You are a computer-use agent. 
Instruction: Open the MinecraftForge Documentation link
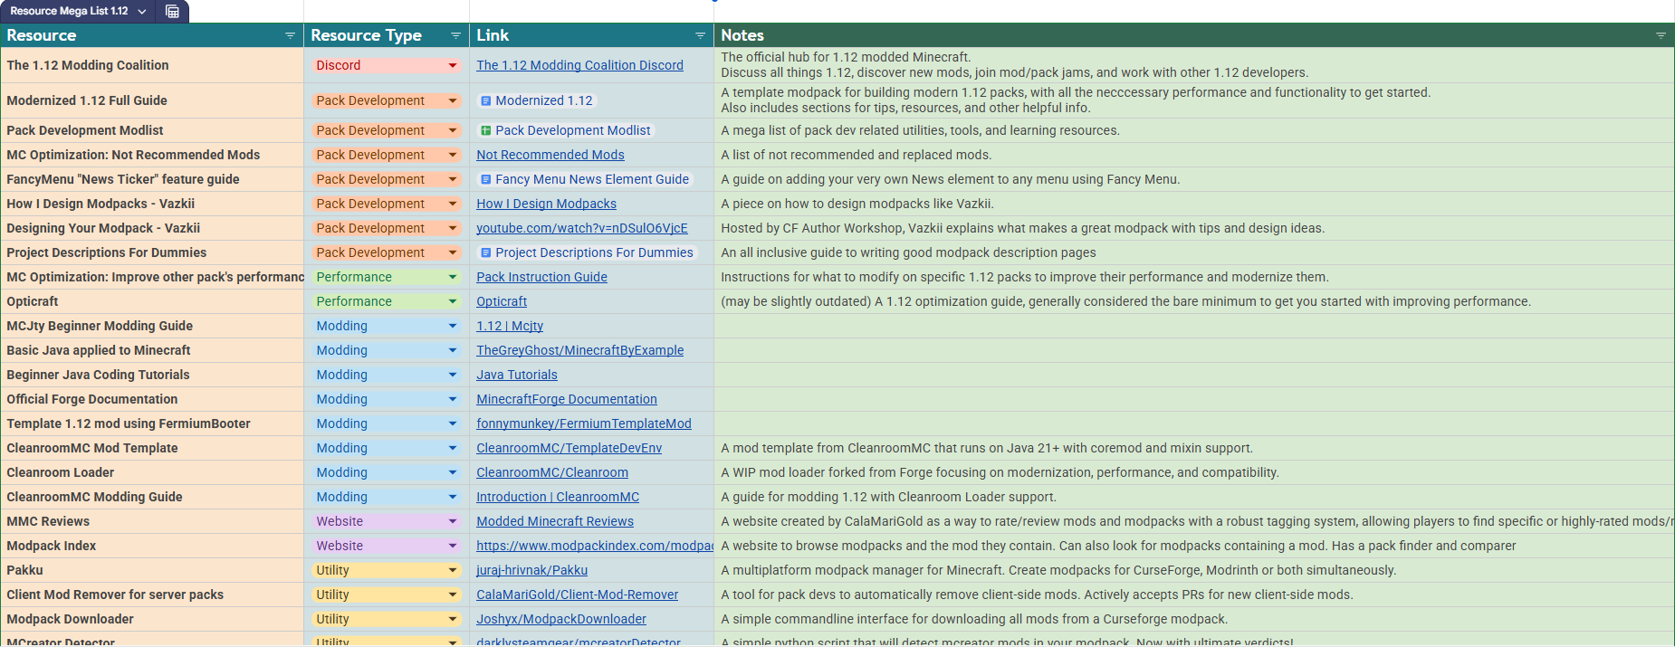(567, 399)
